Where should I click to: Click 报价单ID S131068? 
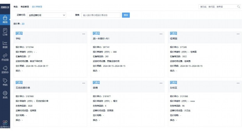[x=179, y=96]
